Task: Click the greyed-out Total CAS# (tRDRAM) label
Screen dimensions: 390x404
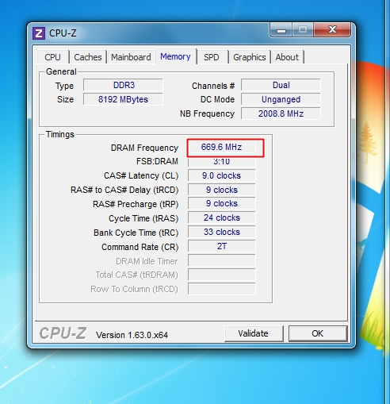Action: point(136,275)
